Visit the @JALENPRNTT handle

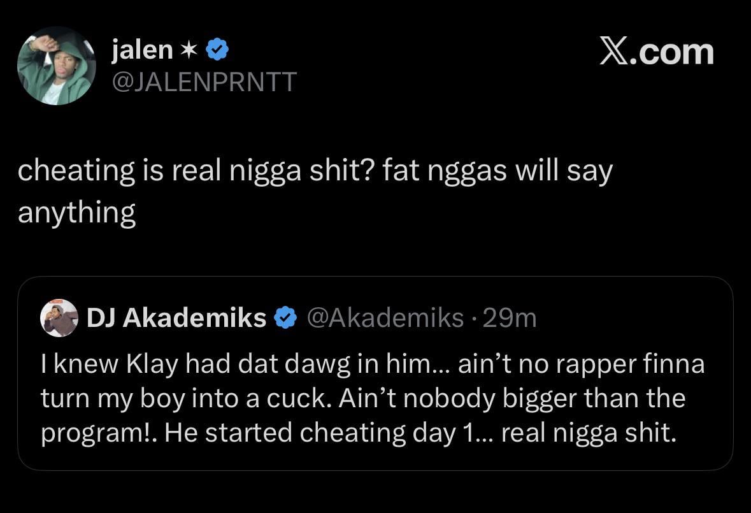(204, 82)
